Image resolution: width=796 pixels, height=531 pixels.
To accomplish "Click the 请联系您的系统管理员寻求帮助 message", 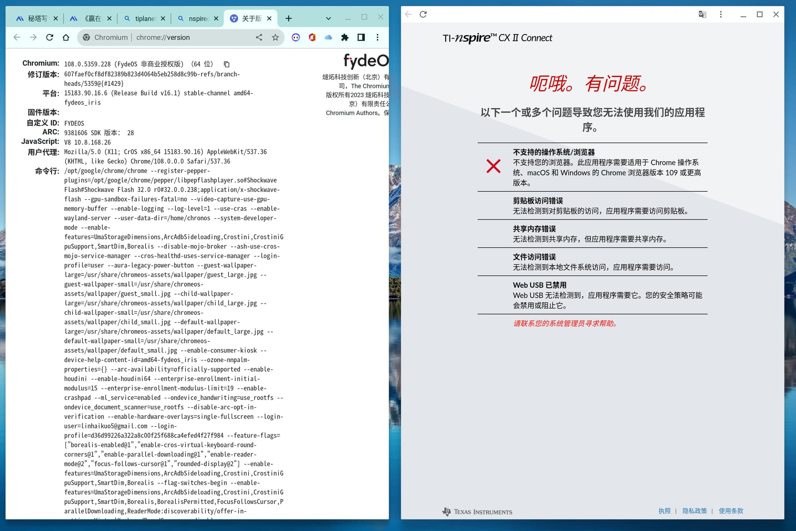I will [x=566, y=324].
